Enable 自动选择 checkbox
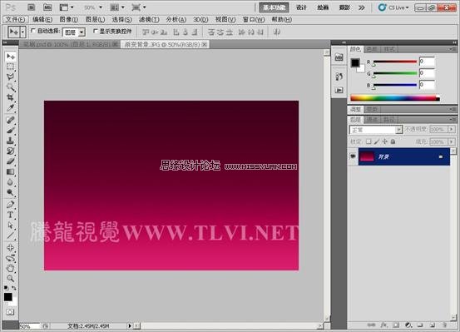 point(33,31)
